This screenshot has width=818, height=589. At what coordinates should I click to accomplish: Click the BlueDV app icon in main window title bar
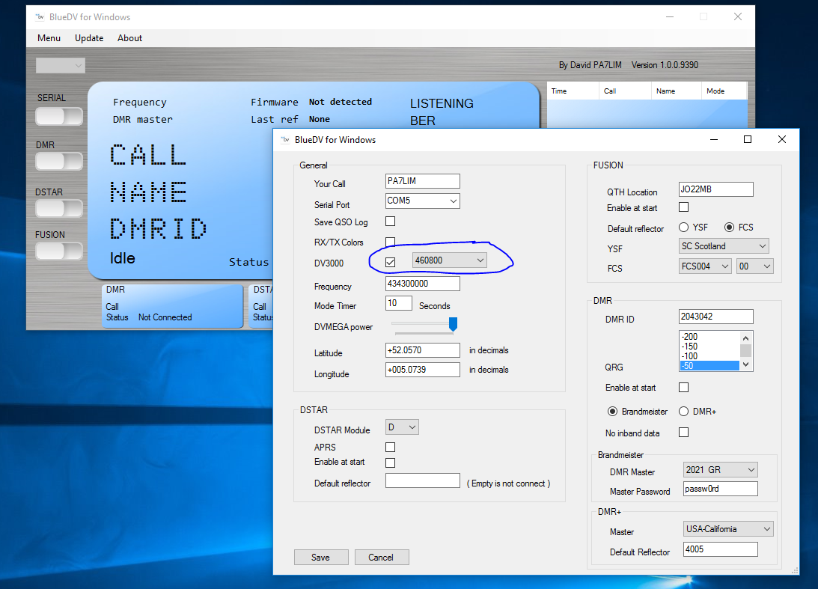click(40, 17)
